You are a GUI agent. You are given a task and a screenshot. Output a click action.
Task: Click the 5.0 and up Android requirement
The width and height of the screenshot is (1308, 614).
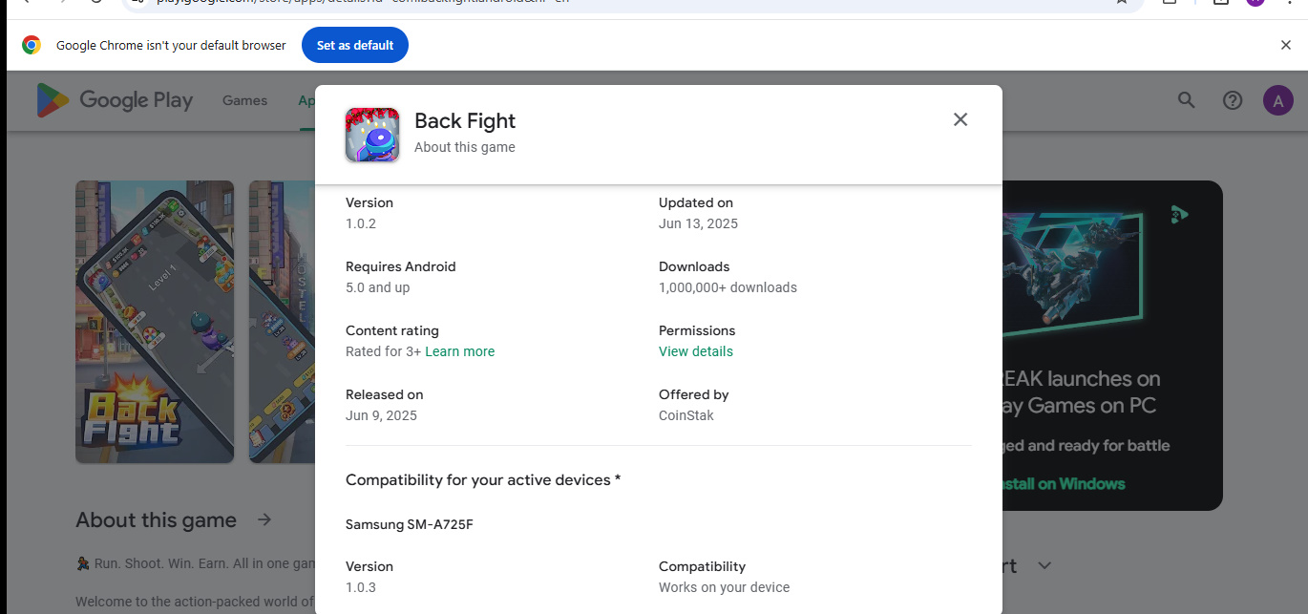[x=378, y=287]
